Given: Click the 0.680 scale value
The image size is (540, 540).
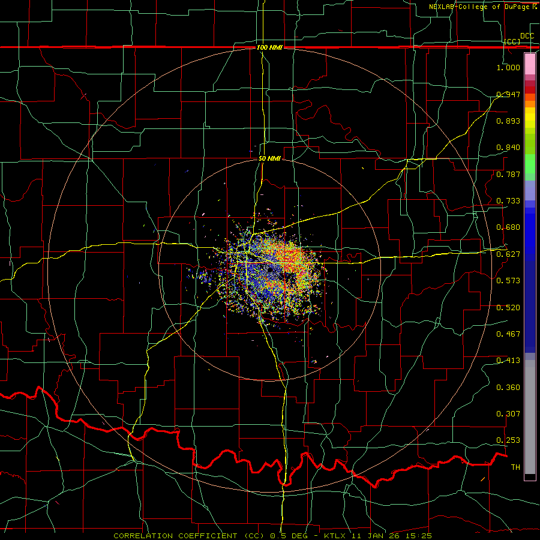Looking at the screenshot, I should (508, 227).
